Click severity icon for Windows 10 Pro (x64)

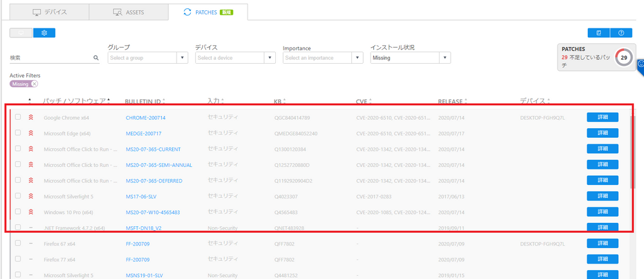pos(30,212)
